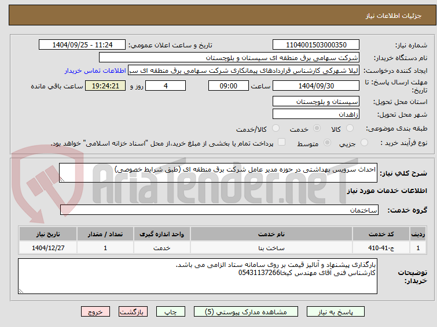
Task: Toggle the اسناد خزانه اسلامی payment checkbox
Action: (x=282, y=142)
